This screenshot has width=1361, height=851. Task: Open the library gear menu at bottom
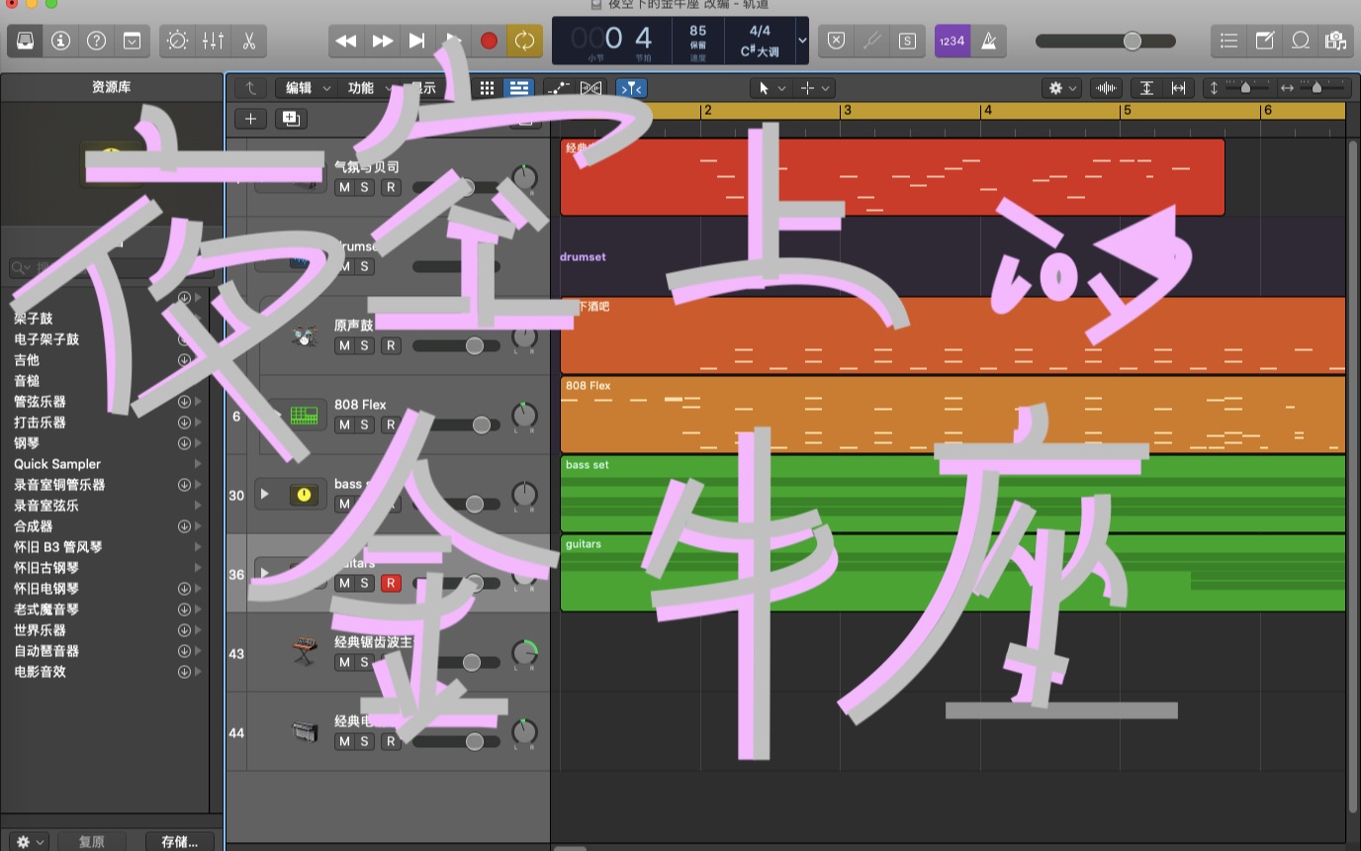pos(30,841)
